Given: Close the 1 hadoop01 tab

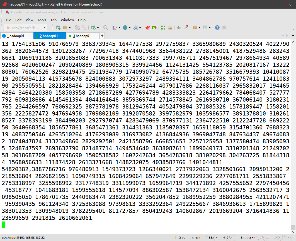Looking at the screenshot, I should pos(30,36).
